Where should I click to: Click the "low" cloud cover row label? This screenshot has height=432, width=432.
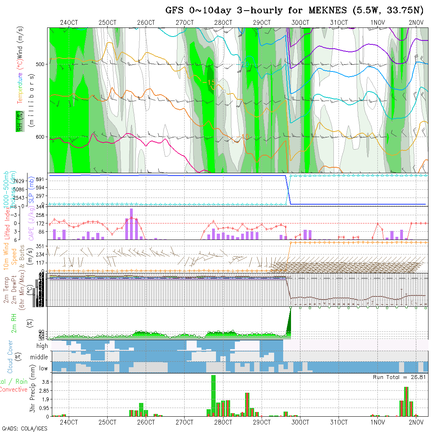[43, 368]
